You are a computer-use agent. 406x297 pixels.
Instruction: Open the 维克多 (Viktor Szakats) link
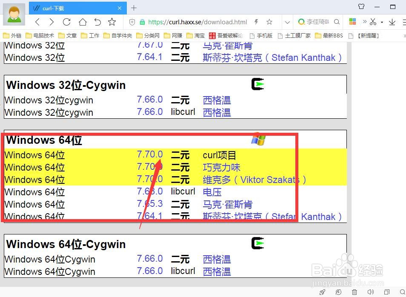[254, 180]
